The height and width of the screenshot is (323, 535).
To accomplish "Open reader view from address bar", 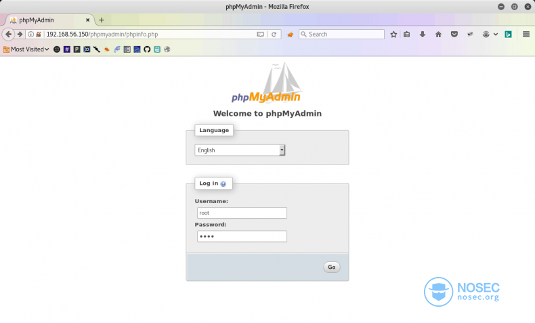I will [260, 34].
